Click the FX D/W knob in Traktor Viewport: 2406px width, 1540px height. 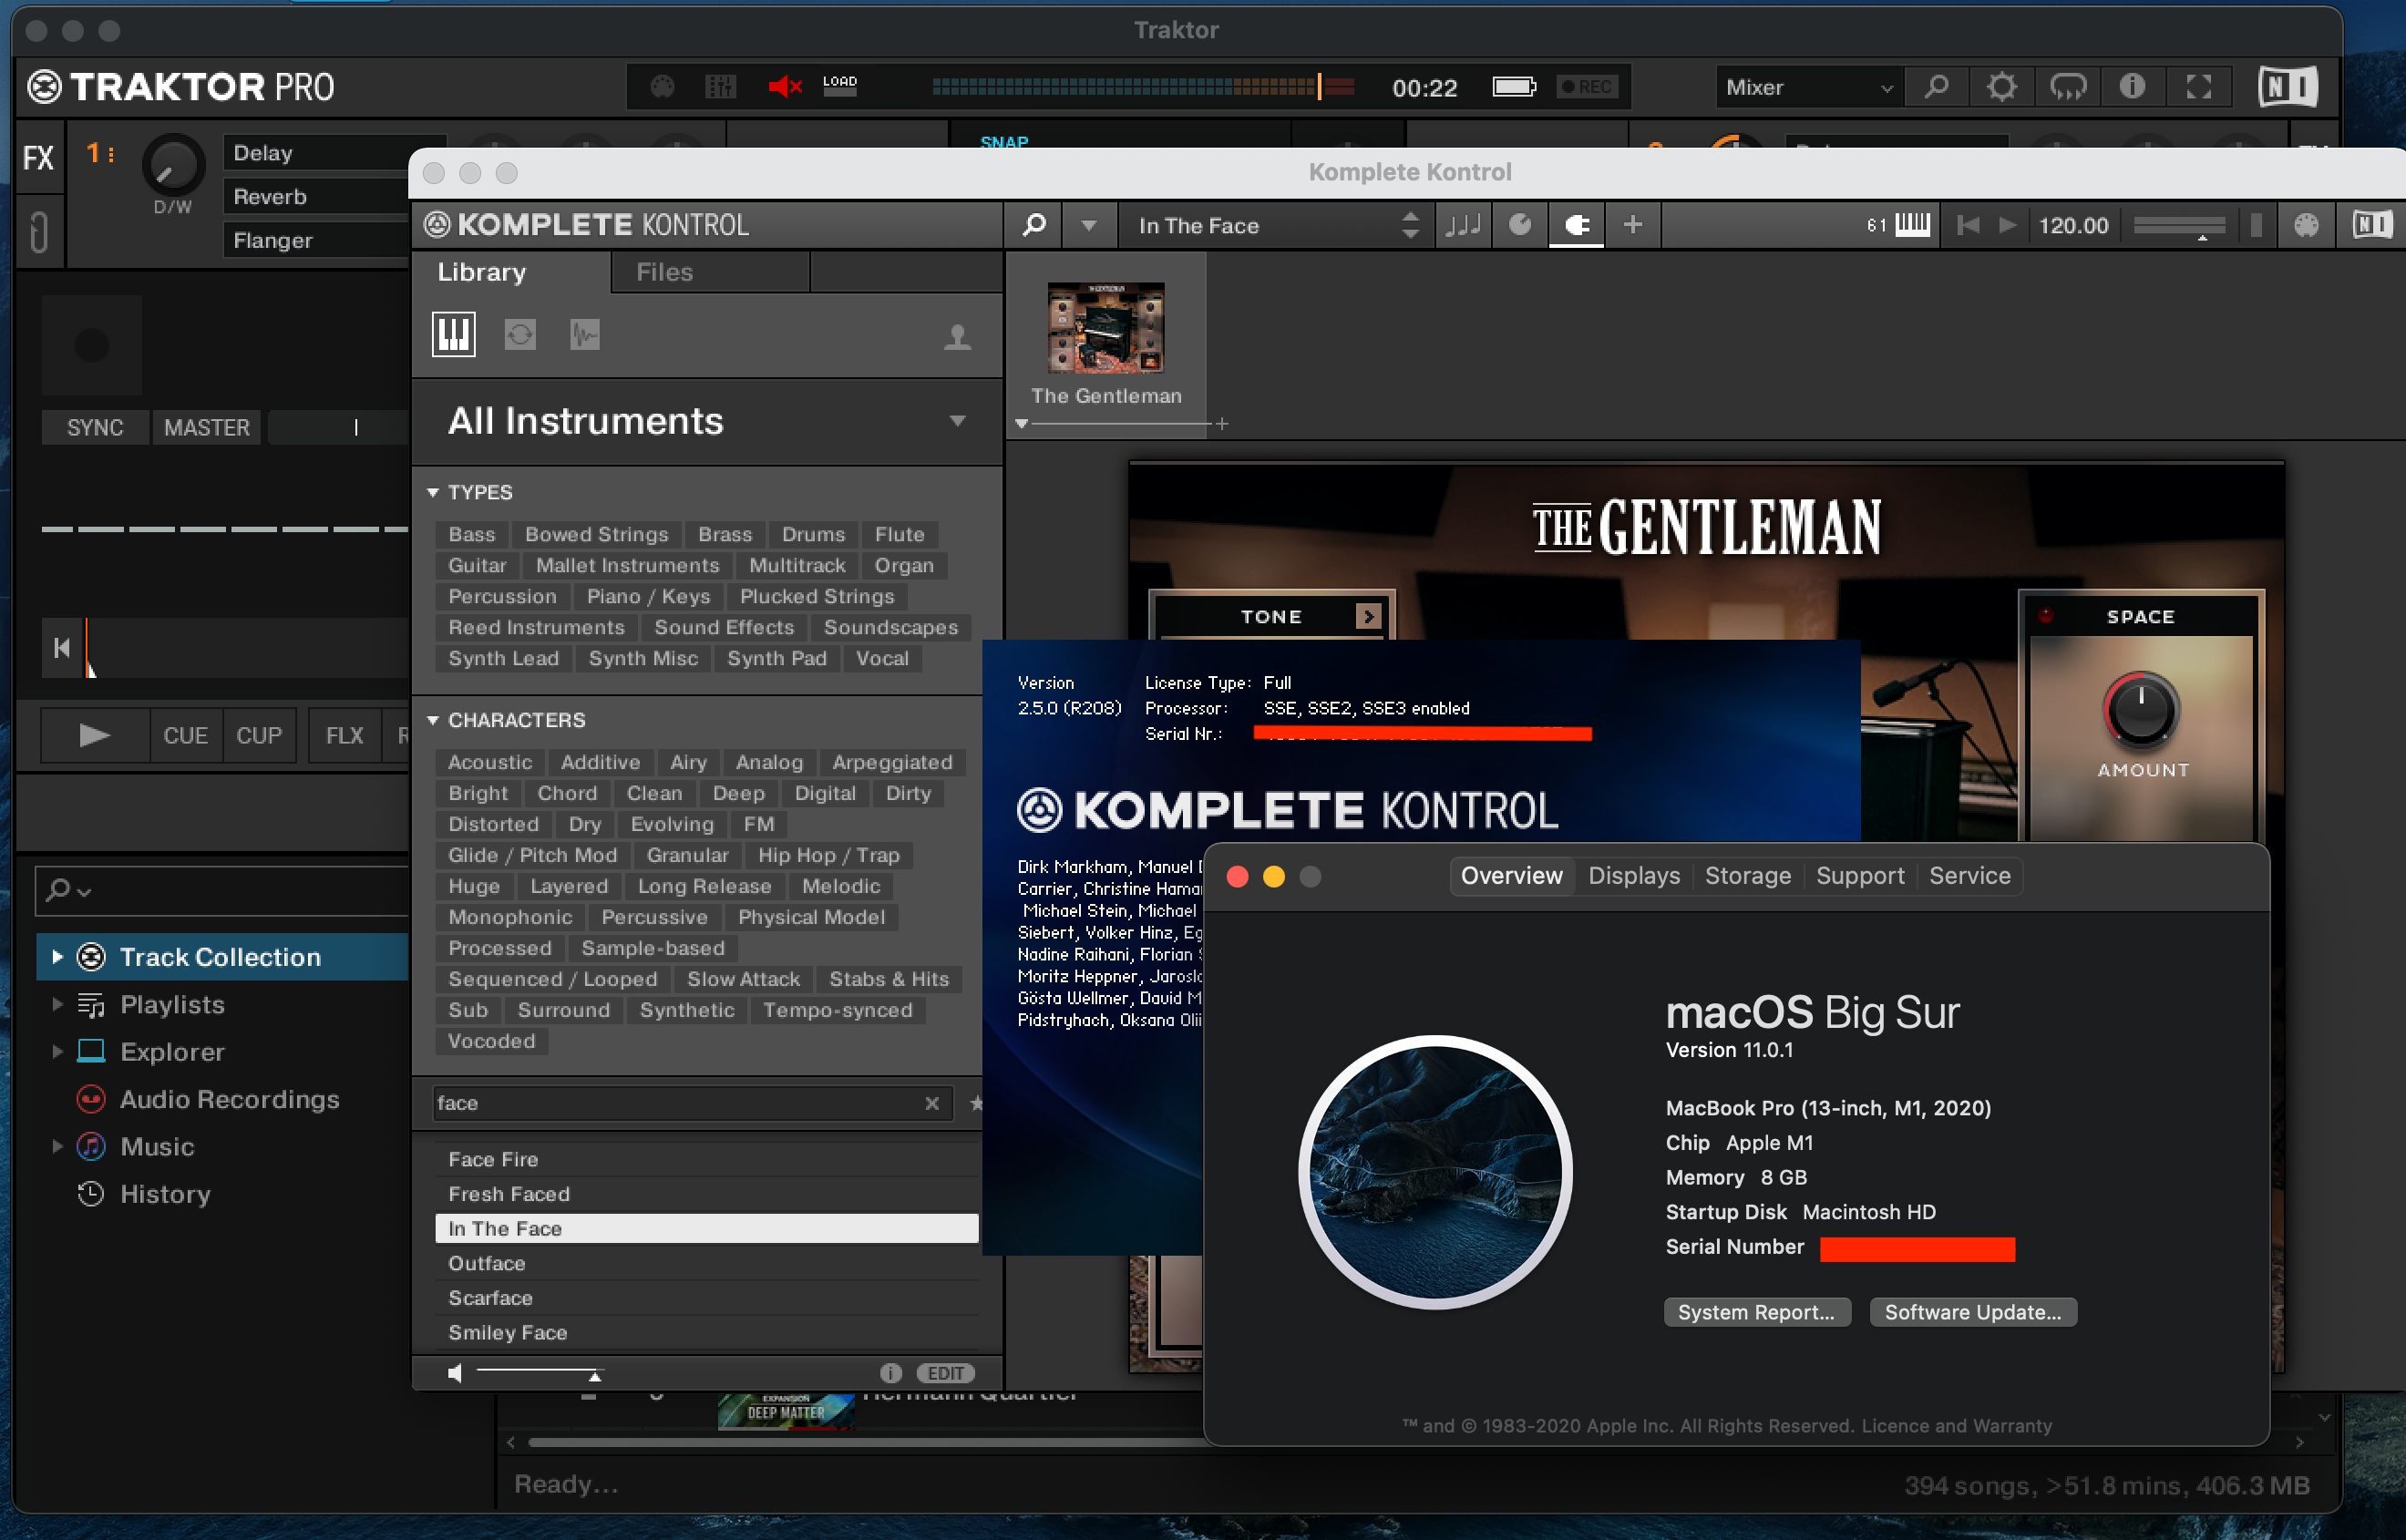tap(173, 165)
